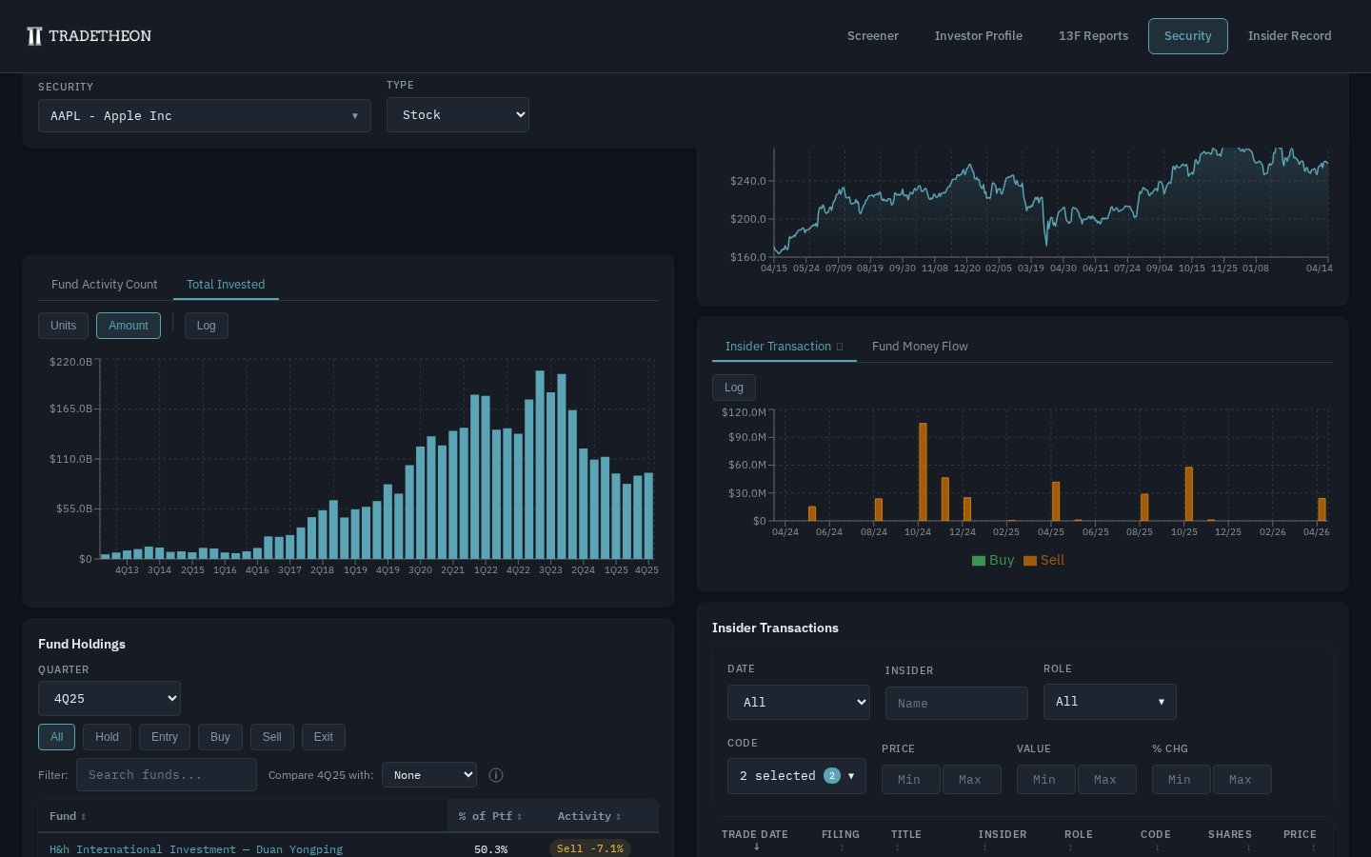
Task: Sort the Fund column with its sort icon
Action: (84, 816)
